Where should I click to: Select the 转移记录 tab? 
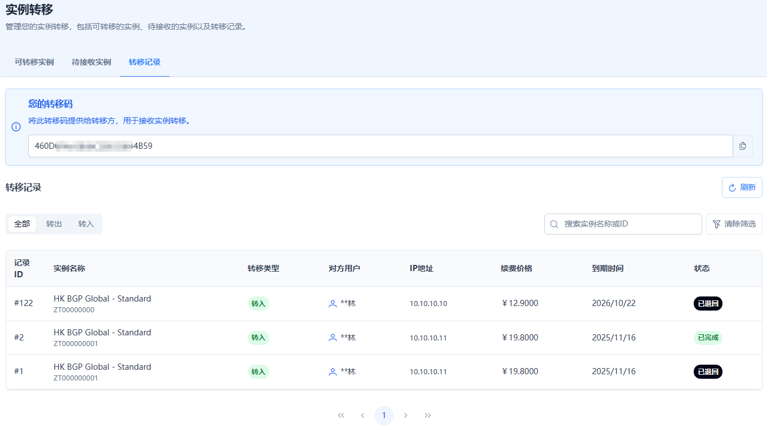(145, 62)
